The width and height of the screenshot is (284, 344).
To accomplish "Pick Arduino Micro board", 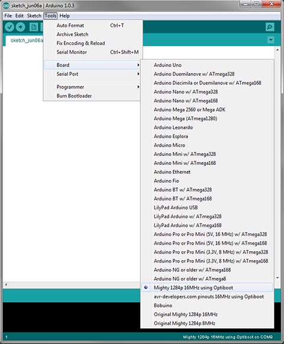I will [207, 145].
